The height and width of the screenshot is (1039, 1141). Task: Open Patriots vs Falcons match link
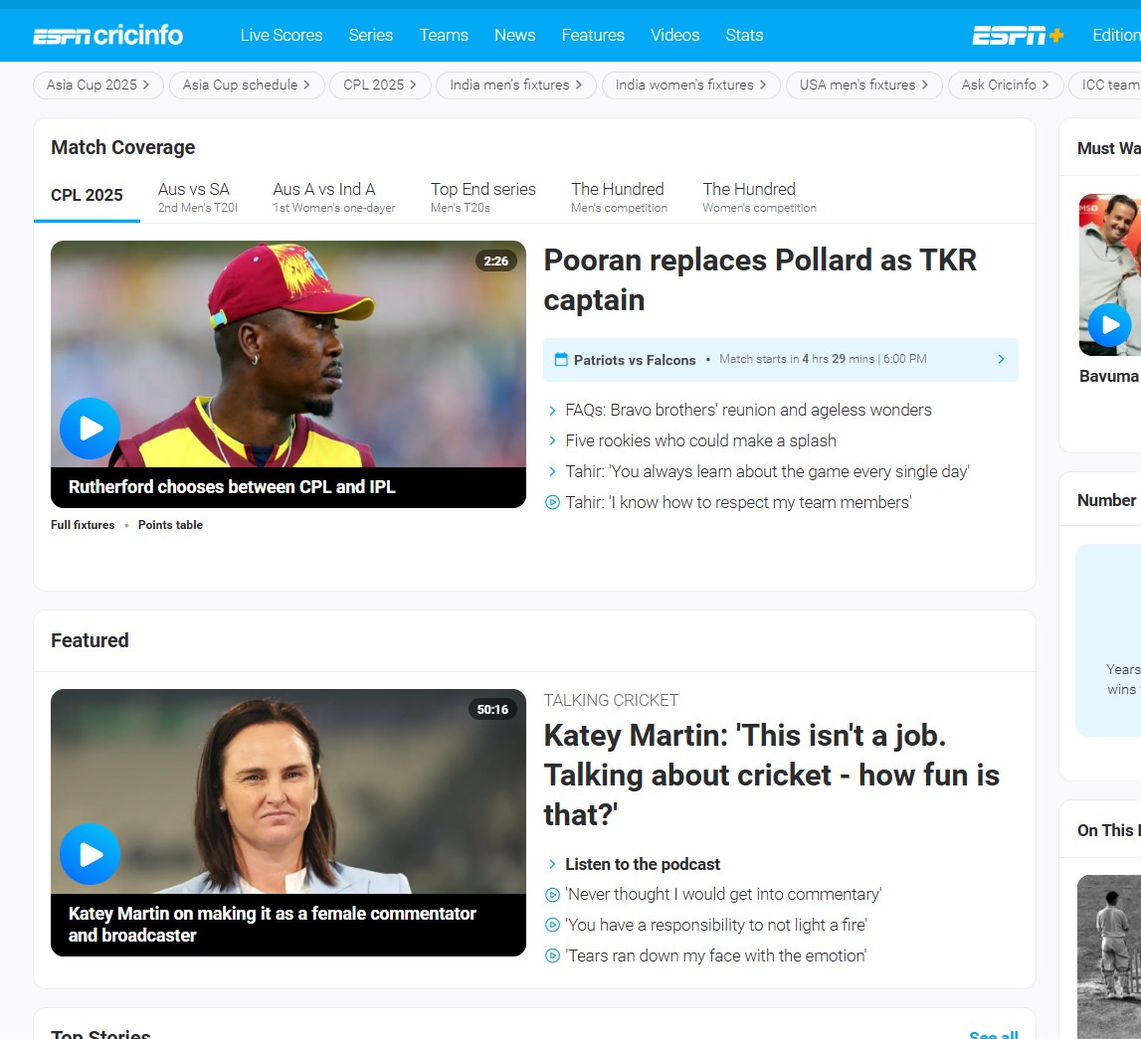(780, 359)
